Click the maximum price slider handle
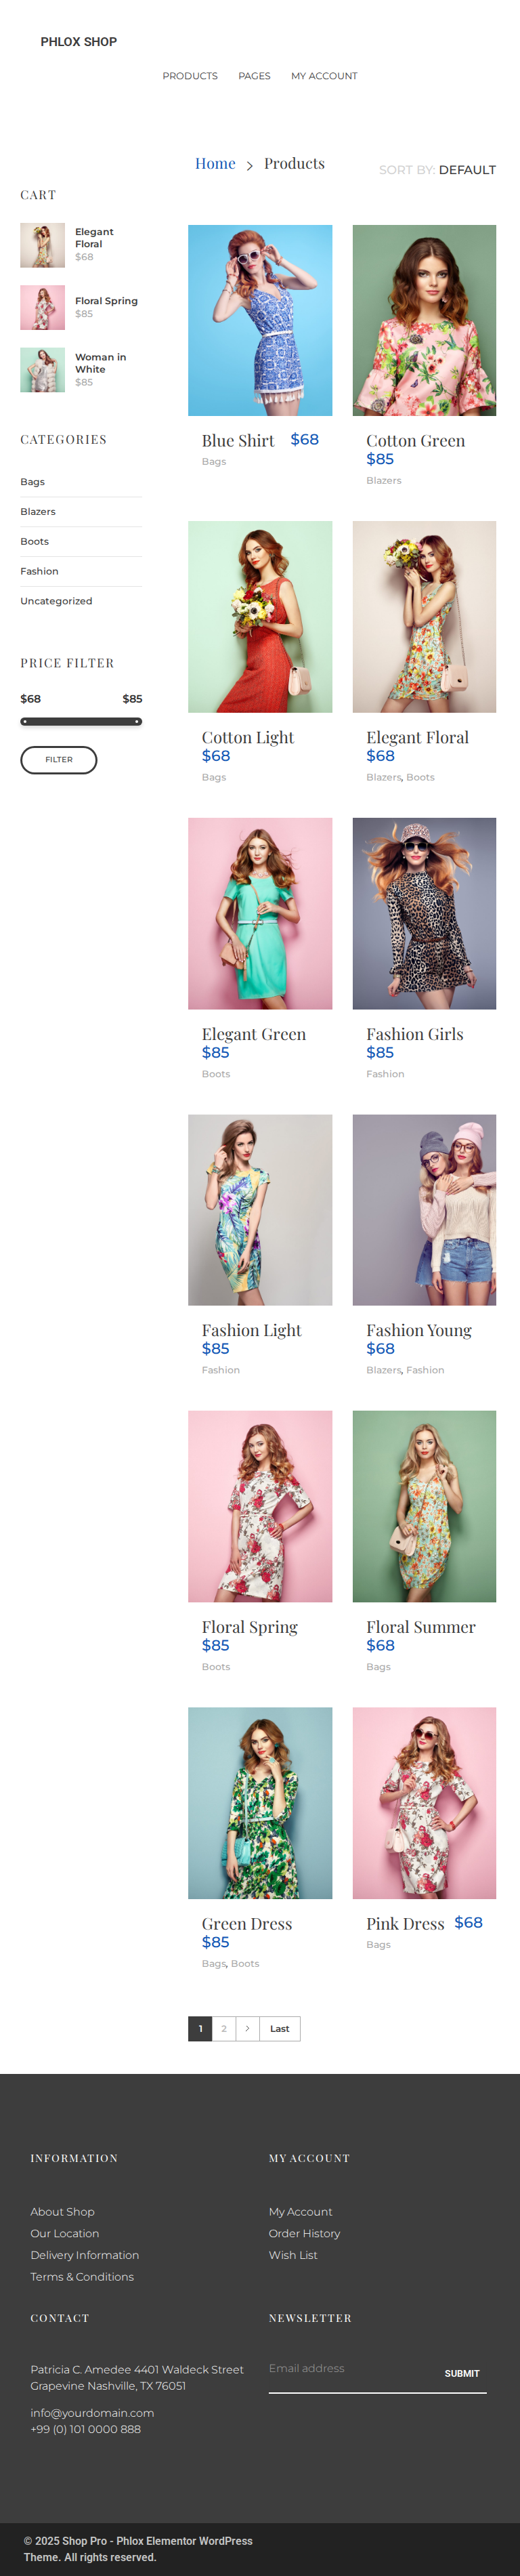This screenshot has width=520, height=2576. (137, 721)
